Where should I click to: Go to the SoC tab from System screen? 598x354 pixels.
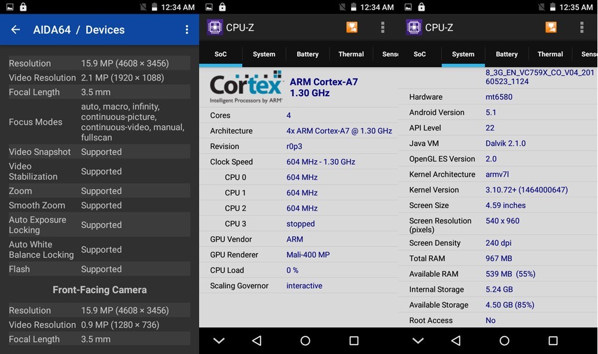click(420, 54)
